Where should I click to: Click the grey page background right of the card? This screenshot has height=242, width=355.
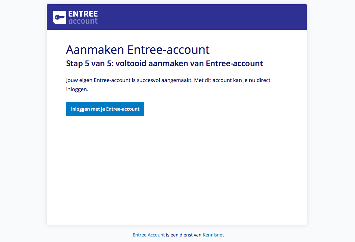point(331,113)
